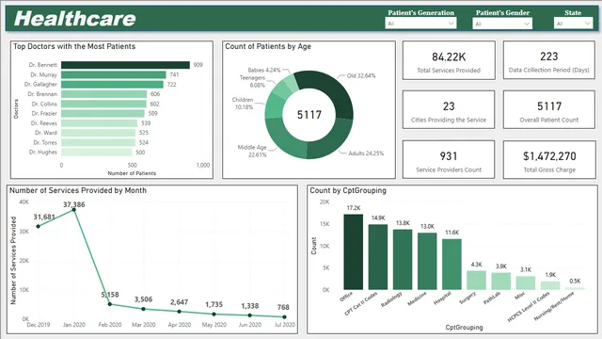The width and height of the screenshot is (602, 339).
Task: Select the Dr. Bennett bar (909)
Action: 125,65
